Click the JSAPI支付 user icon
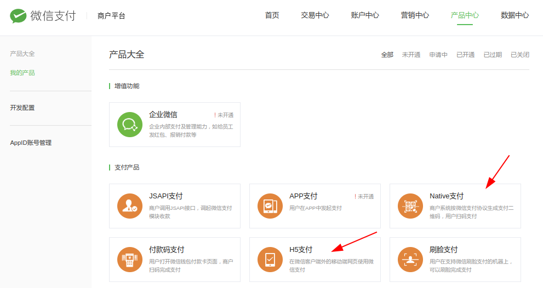This screenshot has width=543, height=288. [x=130, y=206]
